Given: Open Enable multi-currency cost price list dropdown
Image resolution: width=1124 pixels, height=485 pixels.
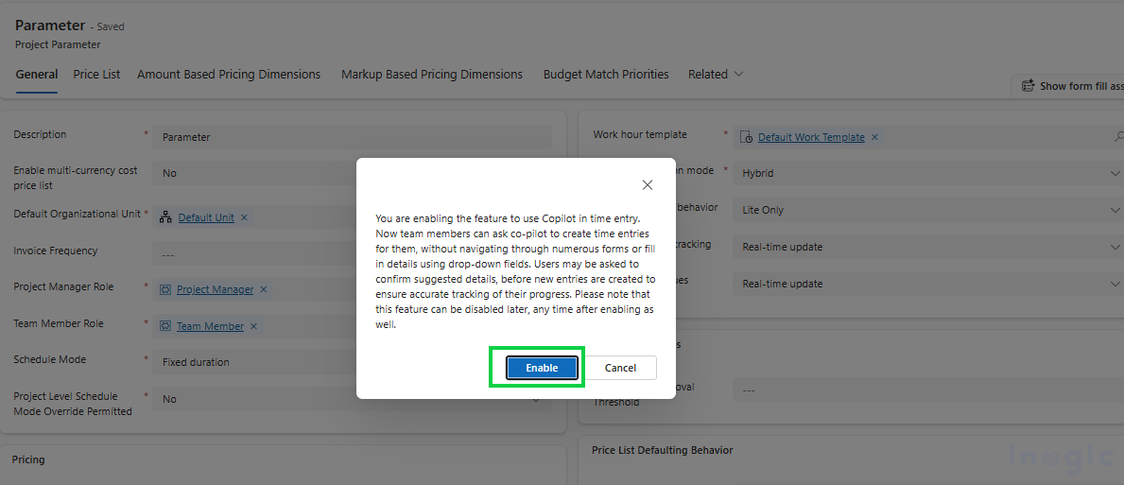Looking at the screenshot, I should [254, 173].
